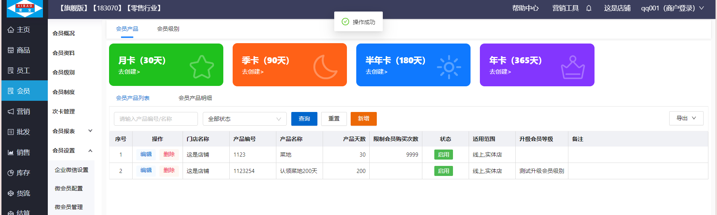Open the 库存 inventory sidebar item

coord(19,173)
